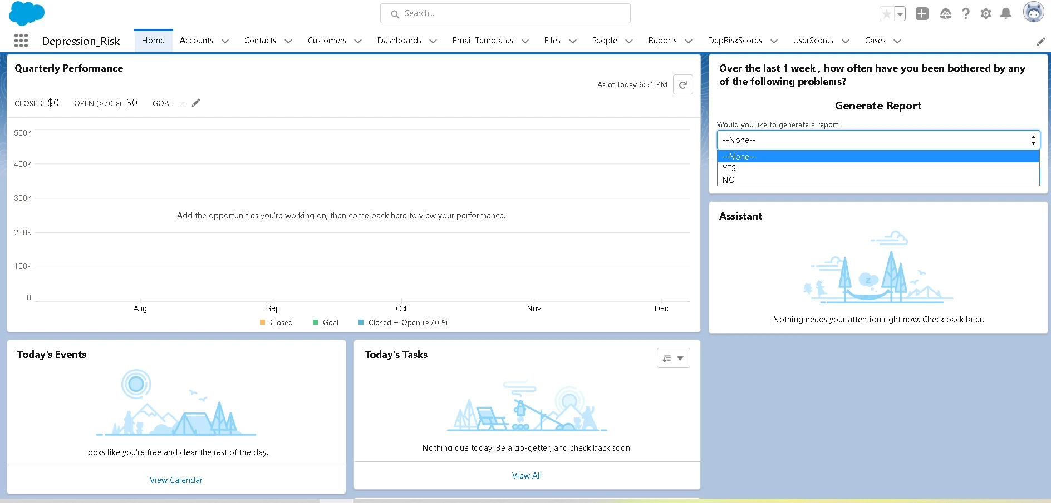Select --None-- option in the list

click(x=878, y=157)
